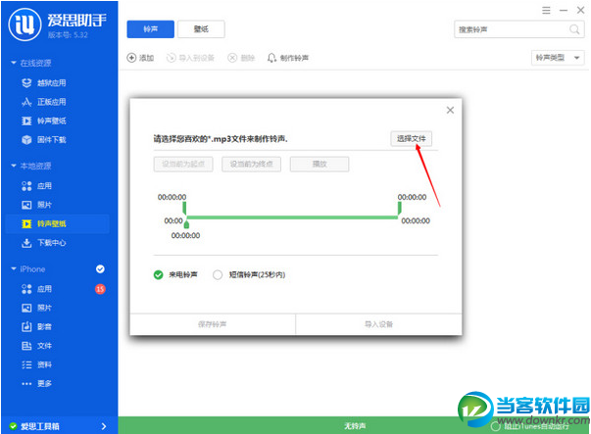Open iPhone 影音 section
Screen dimensions: 591x434
coord(36,326)
